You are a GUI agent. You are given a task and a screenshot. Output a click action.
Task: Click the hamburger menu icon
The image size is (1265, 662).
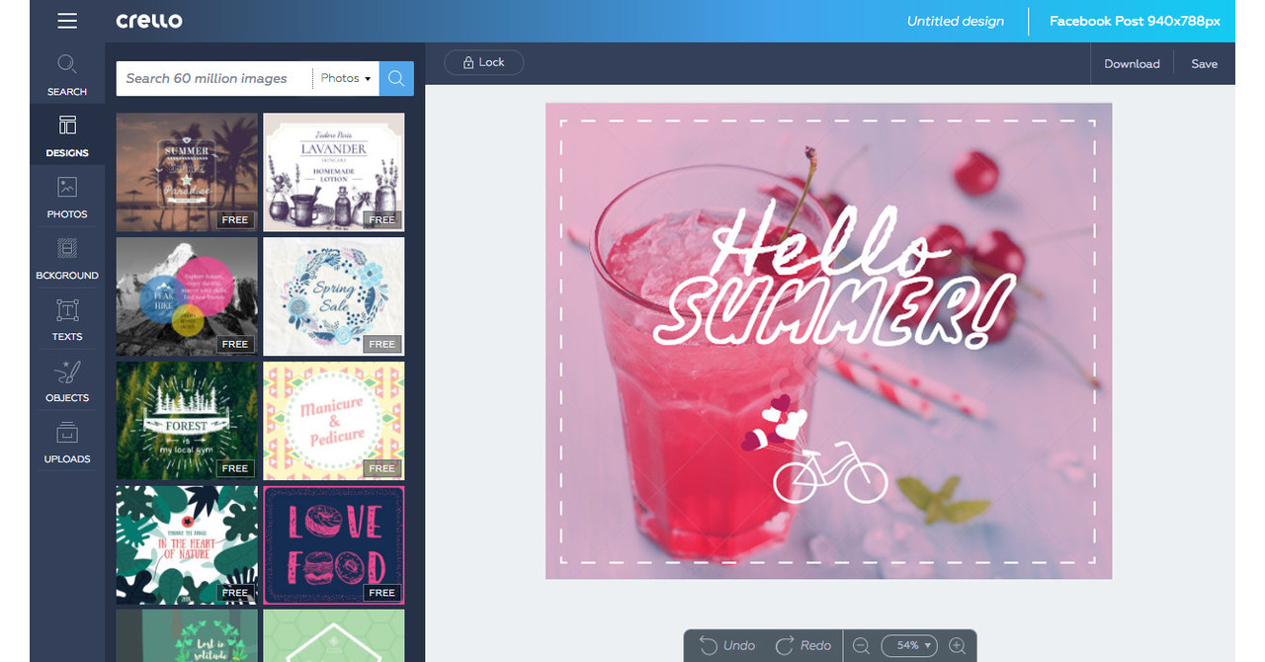coord(67,21)
